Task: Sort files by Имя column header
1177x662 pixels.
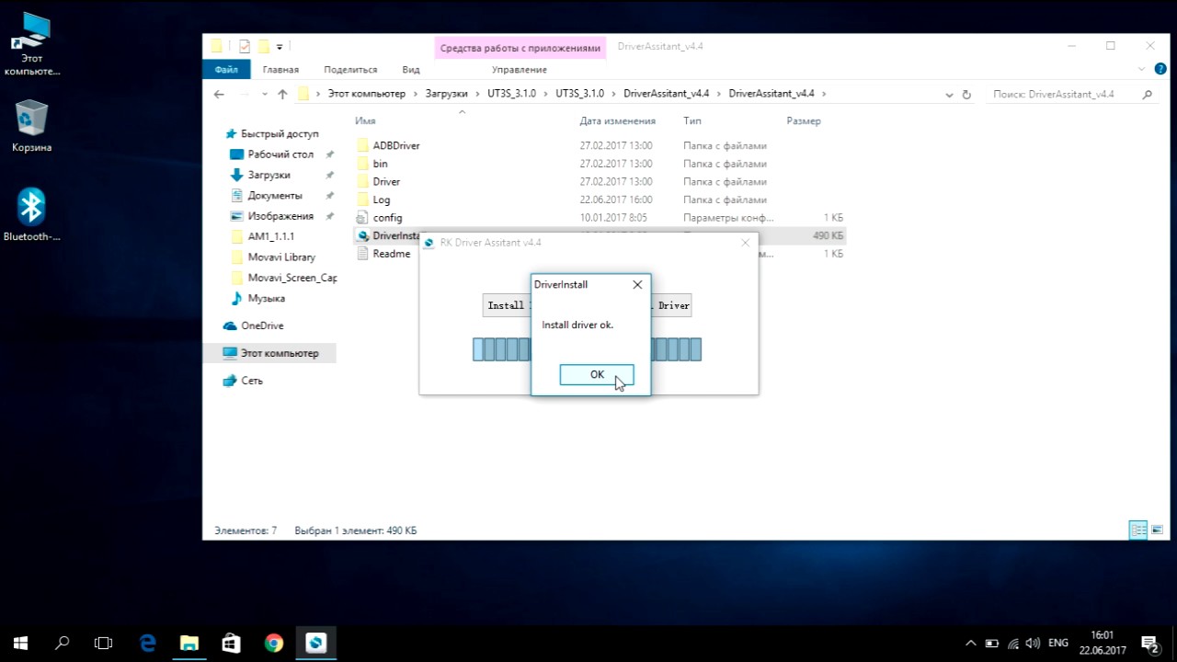Action: (x=365, y=121)
